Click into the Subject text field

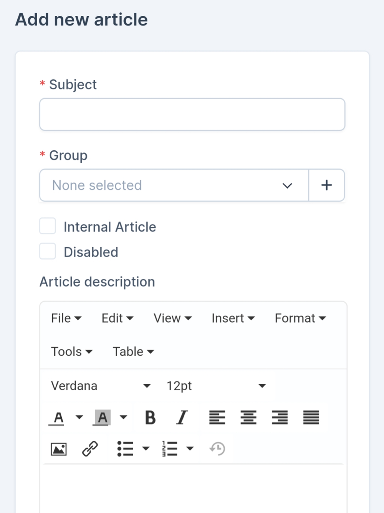192,115
